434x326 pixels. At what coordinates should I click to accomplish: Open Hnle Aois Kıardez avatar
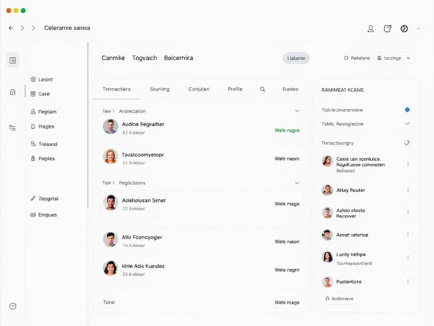[111, 268]
